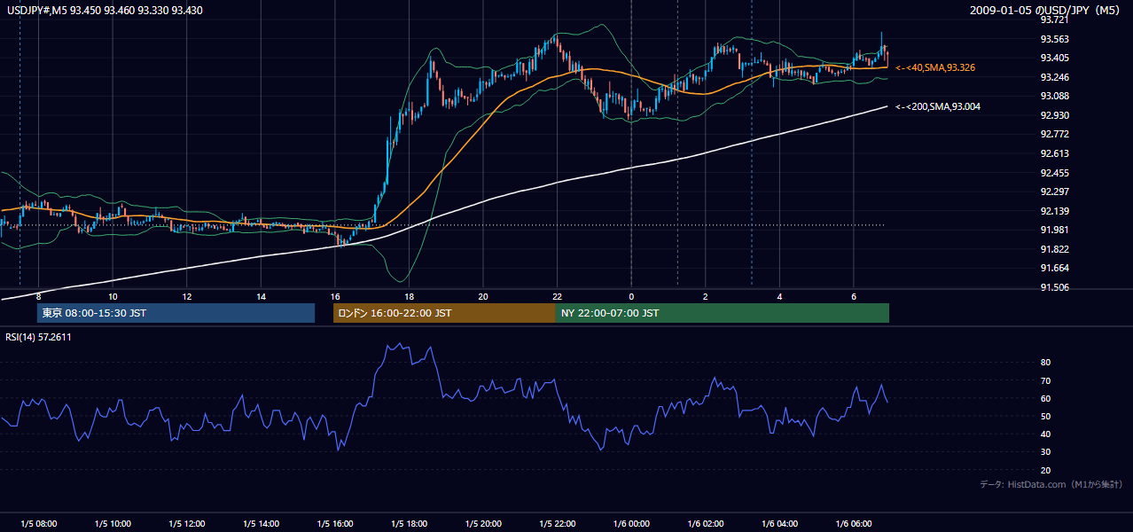Click the 1/5 22:00 date label
This screenshot has width=1133, height=532.
pyautogui.click(x=557, y=524)
